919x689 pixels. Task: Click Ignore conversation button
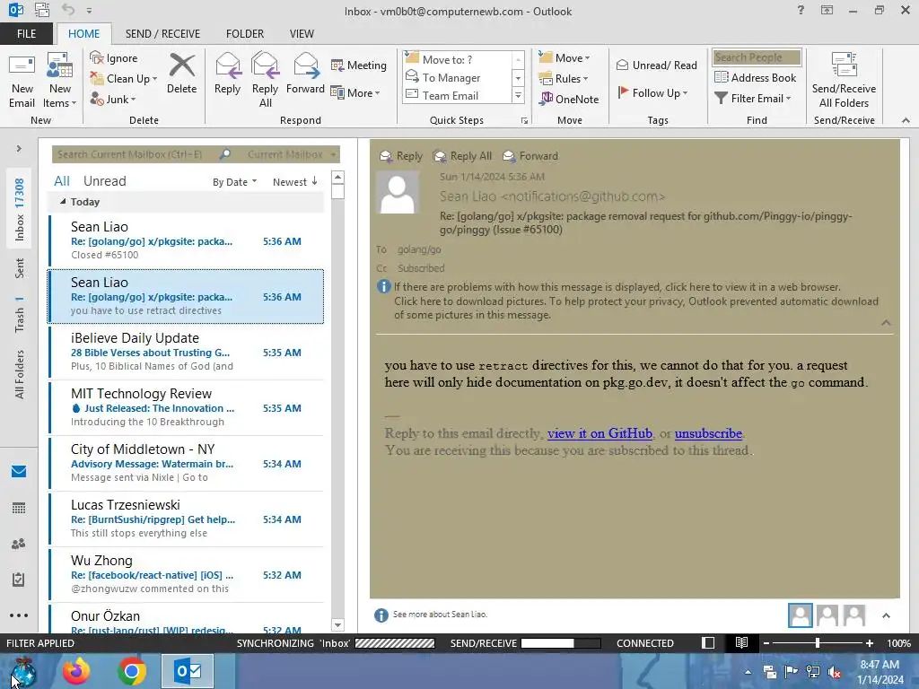point(114,58)
